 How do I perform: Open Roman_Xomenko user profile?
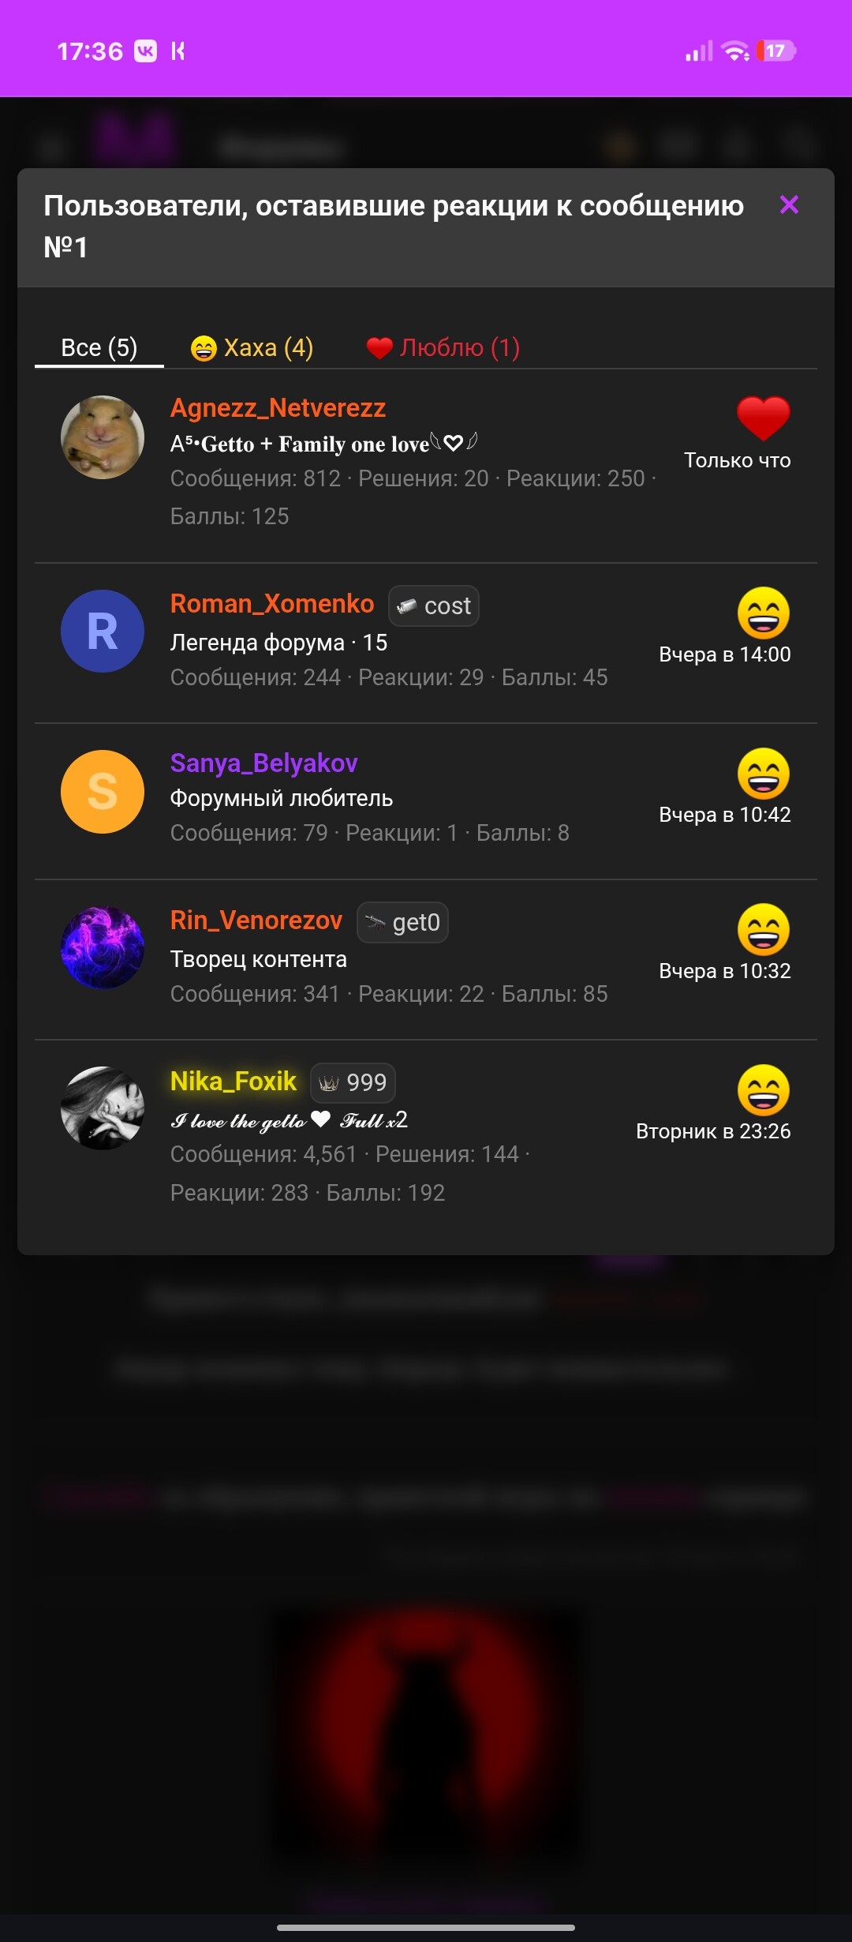click(x=272, y=603)
